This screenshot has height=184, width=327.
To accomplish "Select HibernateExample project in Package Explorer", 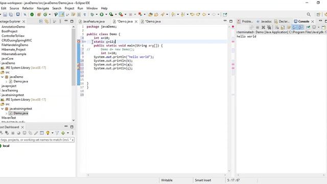I will [x=14, y=54].
